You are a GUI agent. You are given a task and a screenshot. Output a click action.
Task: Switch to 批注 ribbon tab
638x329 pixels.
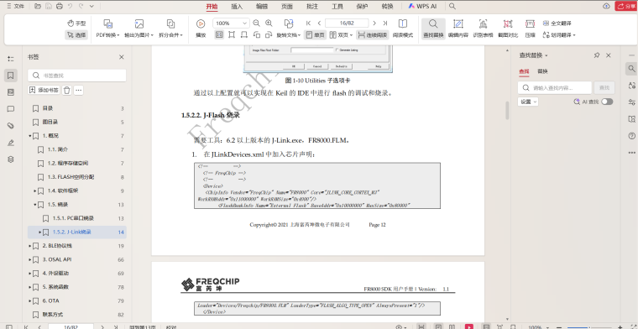[312, 6]
